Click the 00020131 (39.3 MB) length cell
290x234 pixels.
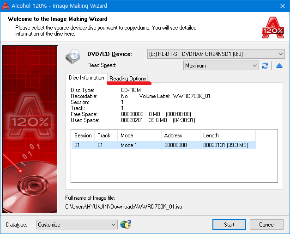tap(226, 145)
